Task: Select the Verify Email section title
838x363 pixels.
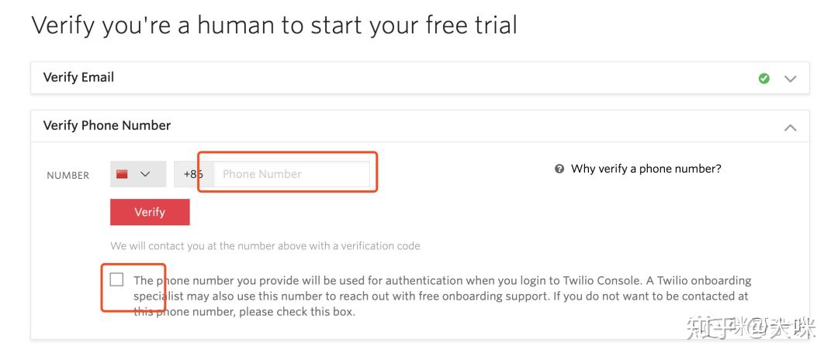Action: [78, 77]
